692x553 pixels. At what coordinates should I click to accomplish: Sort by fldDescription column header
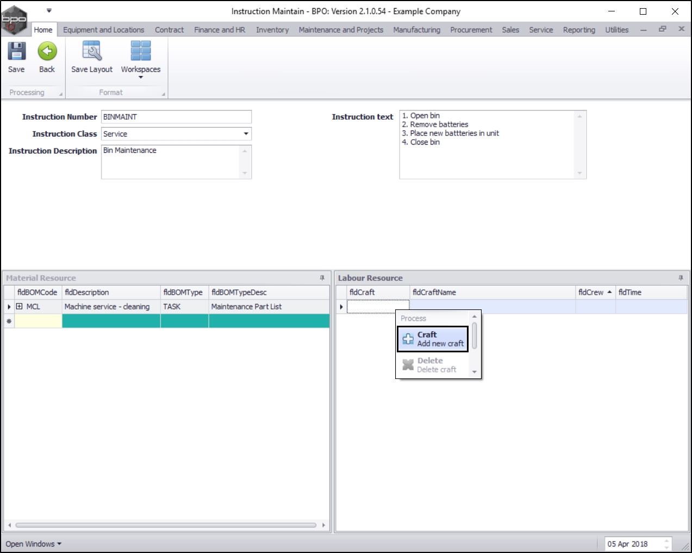(111, 292)
